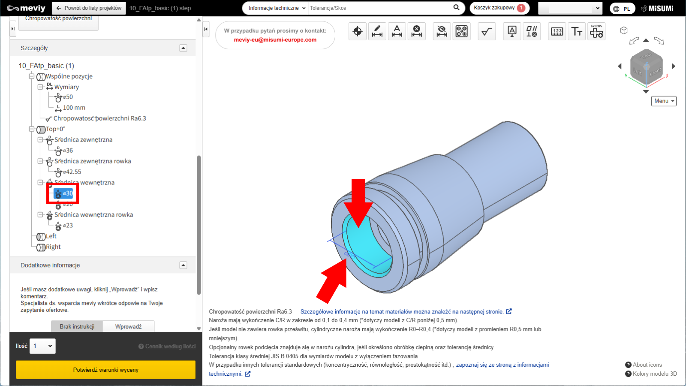Switch to the Wprowadź comment option

tap(128, 326)
